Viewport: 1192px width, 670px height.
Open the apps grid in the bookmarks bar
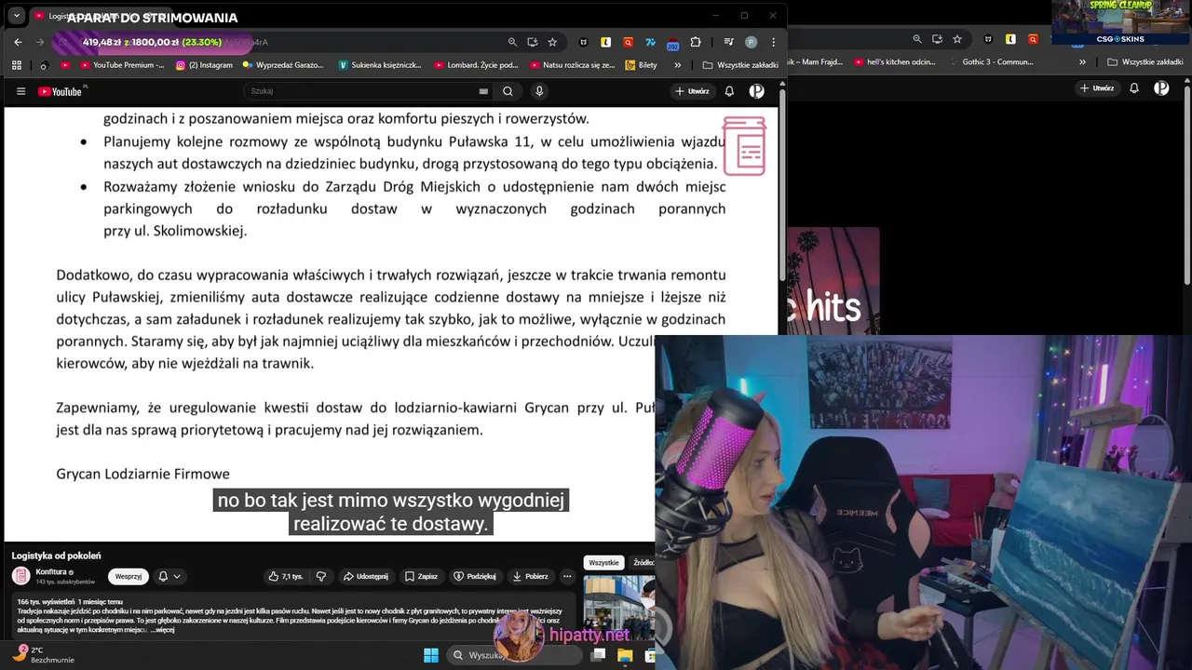click(x=17, y=65)
